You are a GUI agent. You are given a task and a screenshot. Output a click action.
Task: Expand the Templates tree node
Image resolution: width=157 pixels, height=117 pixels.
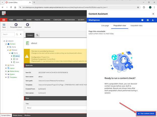pos(6,77)
